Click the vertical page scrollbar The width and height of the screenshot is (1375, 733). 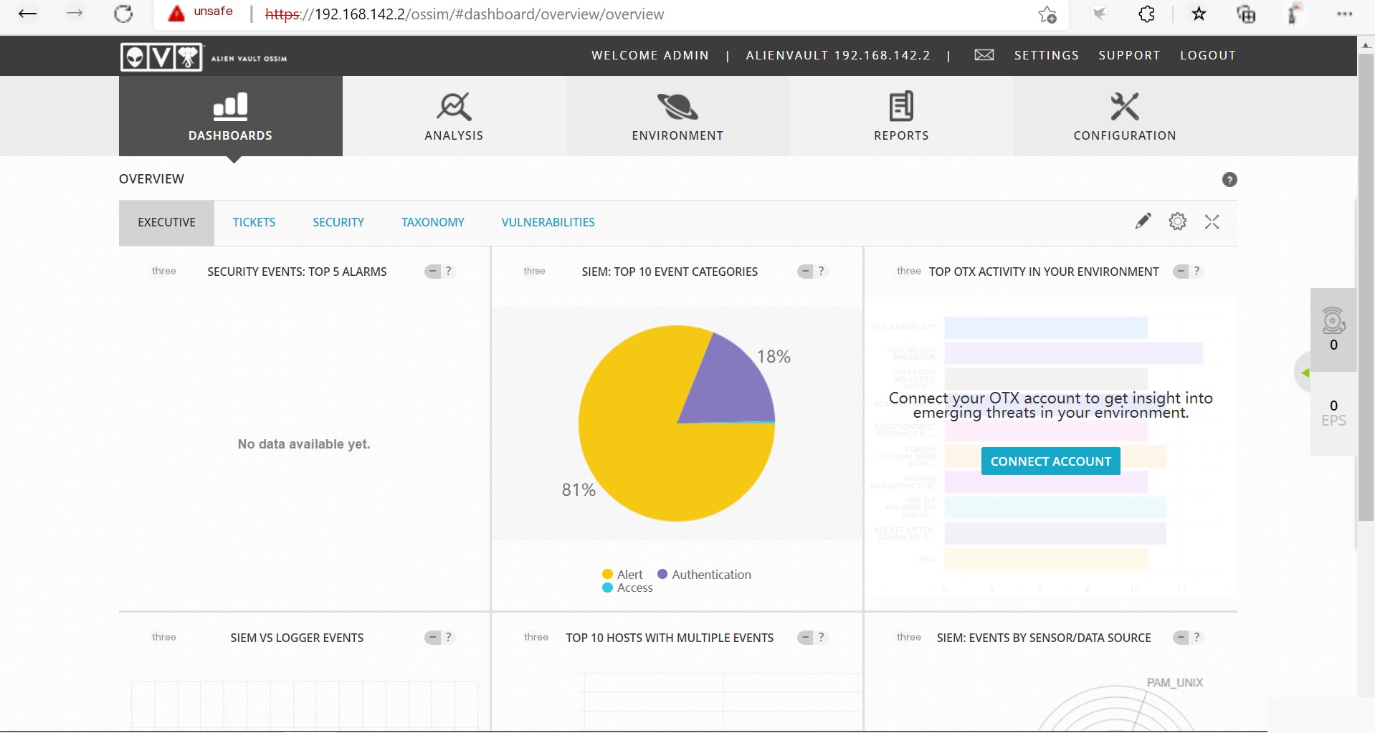(1366, 287)
